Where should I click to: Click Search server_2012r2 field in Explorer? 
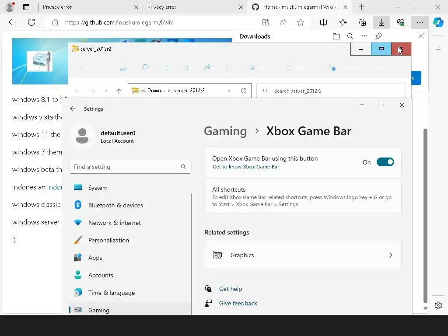pos(331,91)
